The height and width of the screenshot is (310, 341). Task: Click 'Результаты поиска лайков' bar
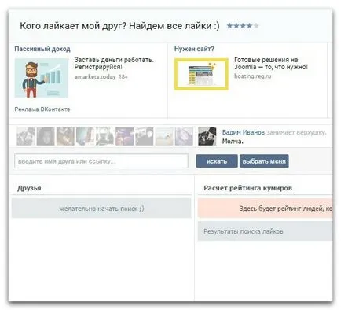click(x=265, y=231)
